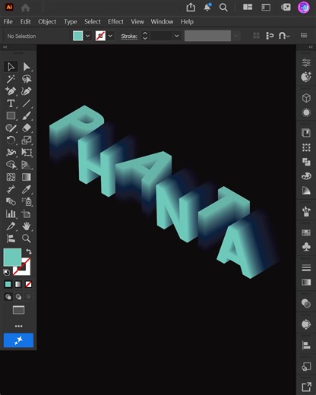Open the 3D and Materials panel cube icon
Screen dimensions: 316x395
coord(306,98)
